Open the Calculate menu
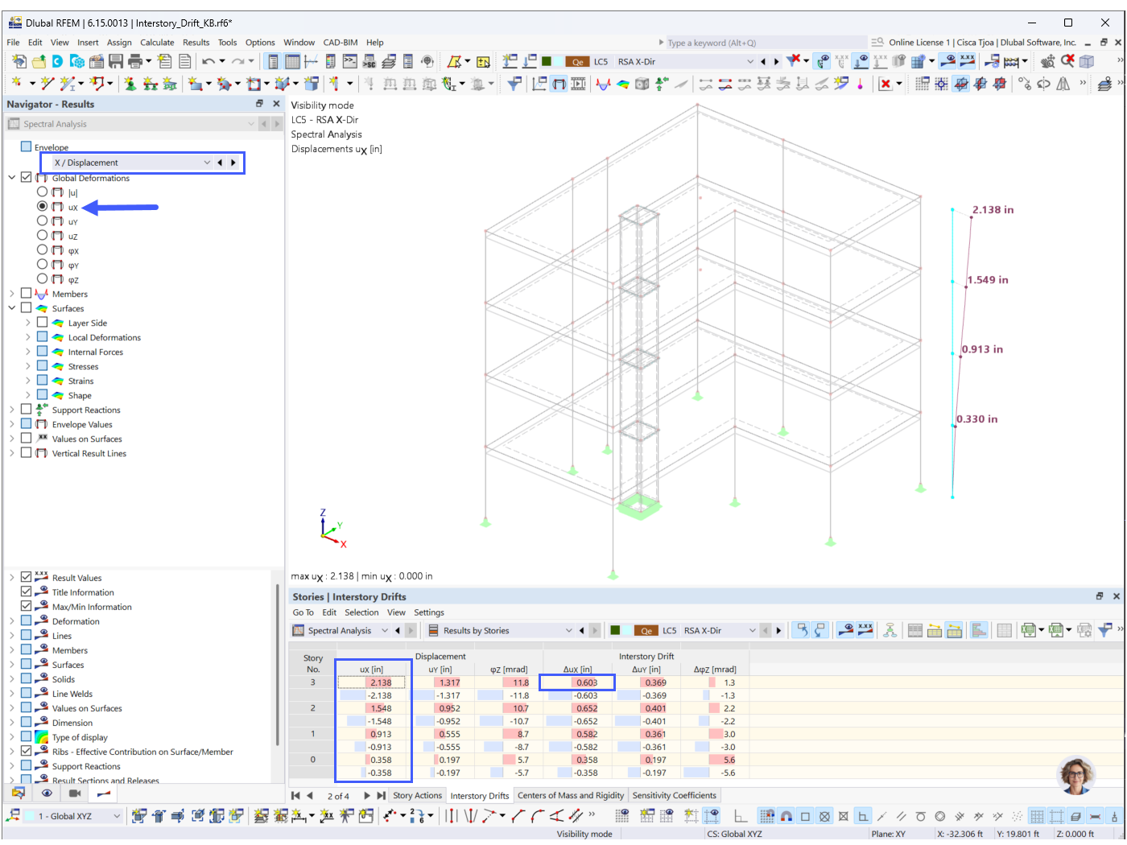Screen dimensions: 1127x845 pyautogui.click(x=157, y=43)
